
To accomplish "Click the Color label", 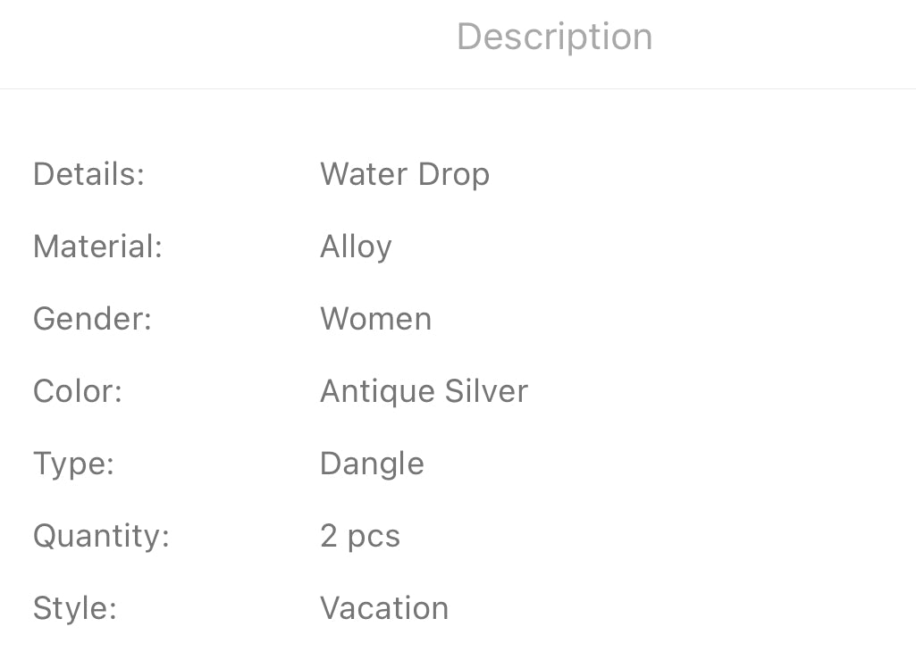I will coord(77,391).
